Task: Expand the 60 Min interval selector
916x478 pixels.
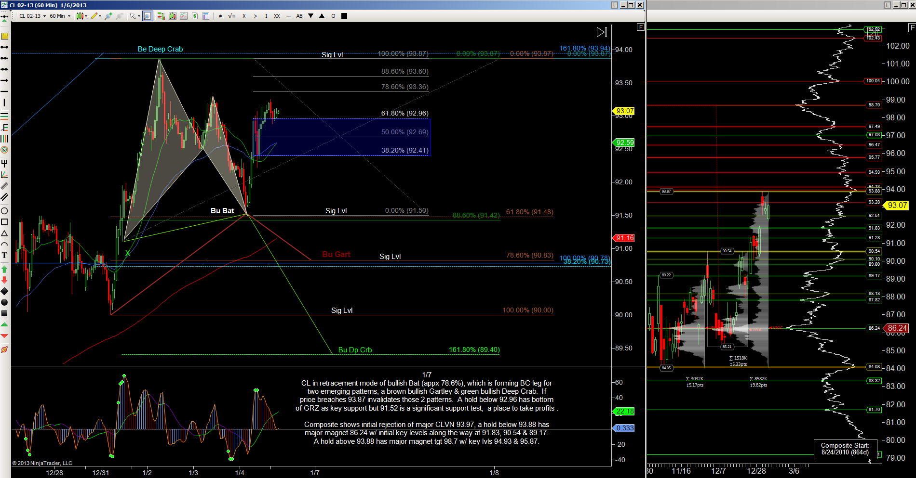Action: click(60, 16)
